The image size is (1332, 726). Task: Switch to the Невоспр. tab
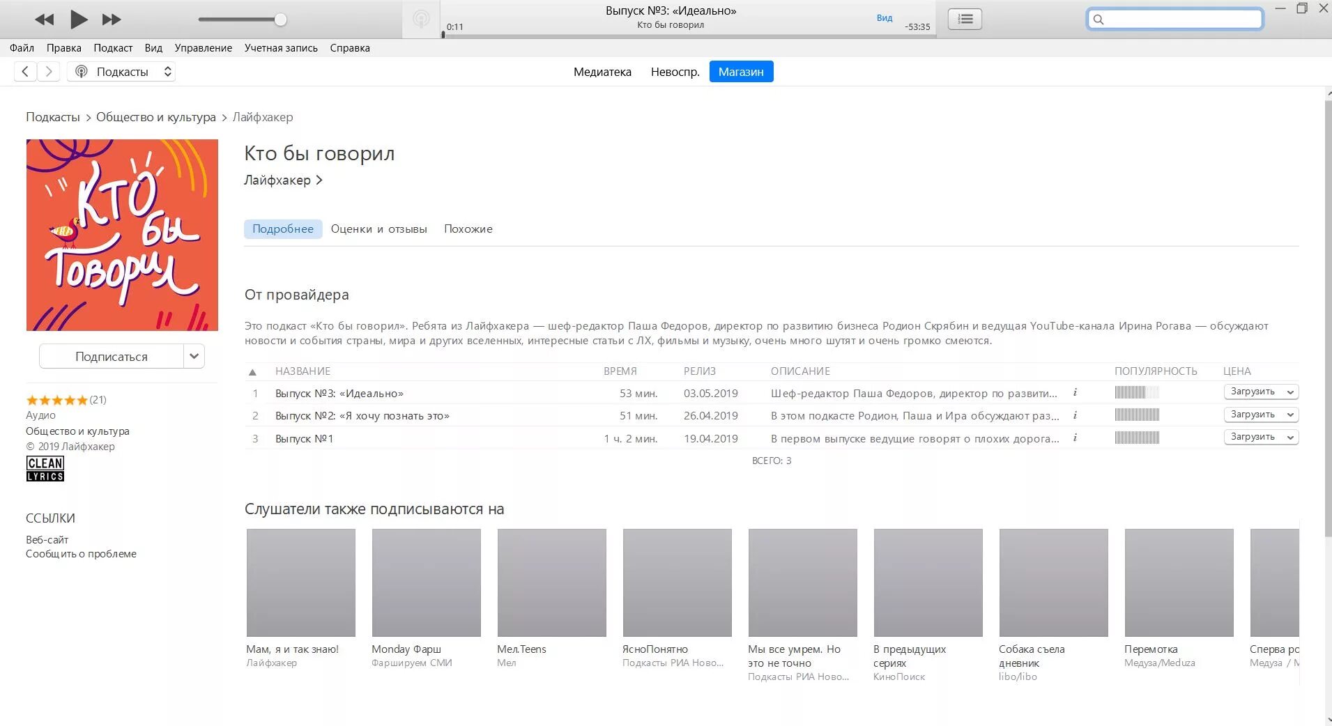[x=675, y=72]
